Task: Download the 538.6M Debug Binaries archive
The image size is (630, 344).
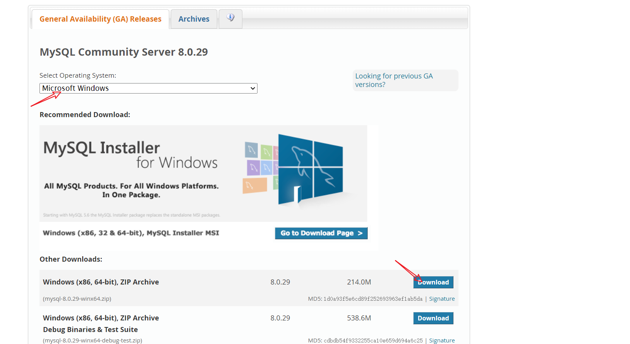Action: [433, 318]
